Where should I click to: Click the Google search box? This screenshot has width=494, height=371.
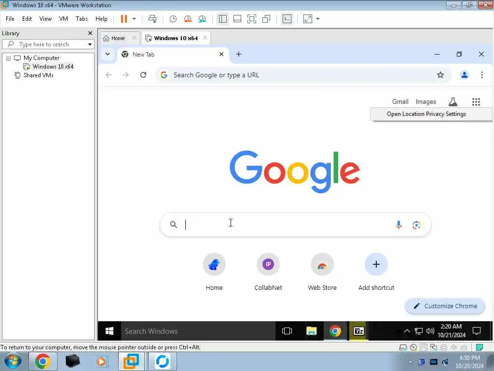[295, 225]
